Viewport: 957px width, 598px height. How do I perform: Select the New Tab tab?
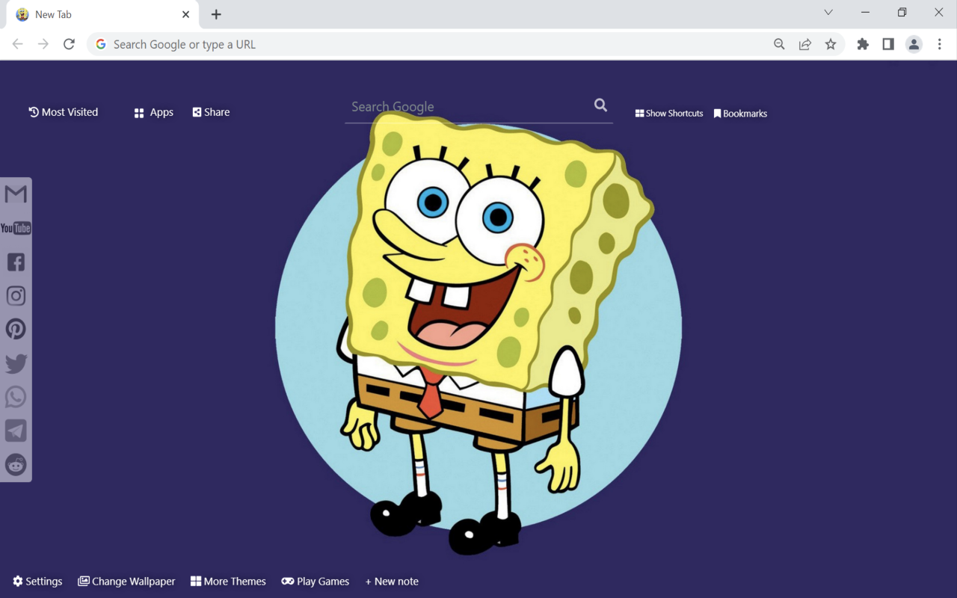103,14
